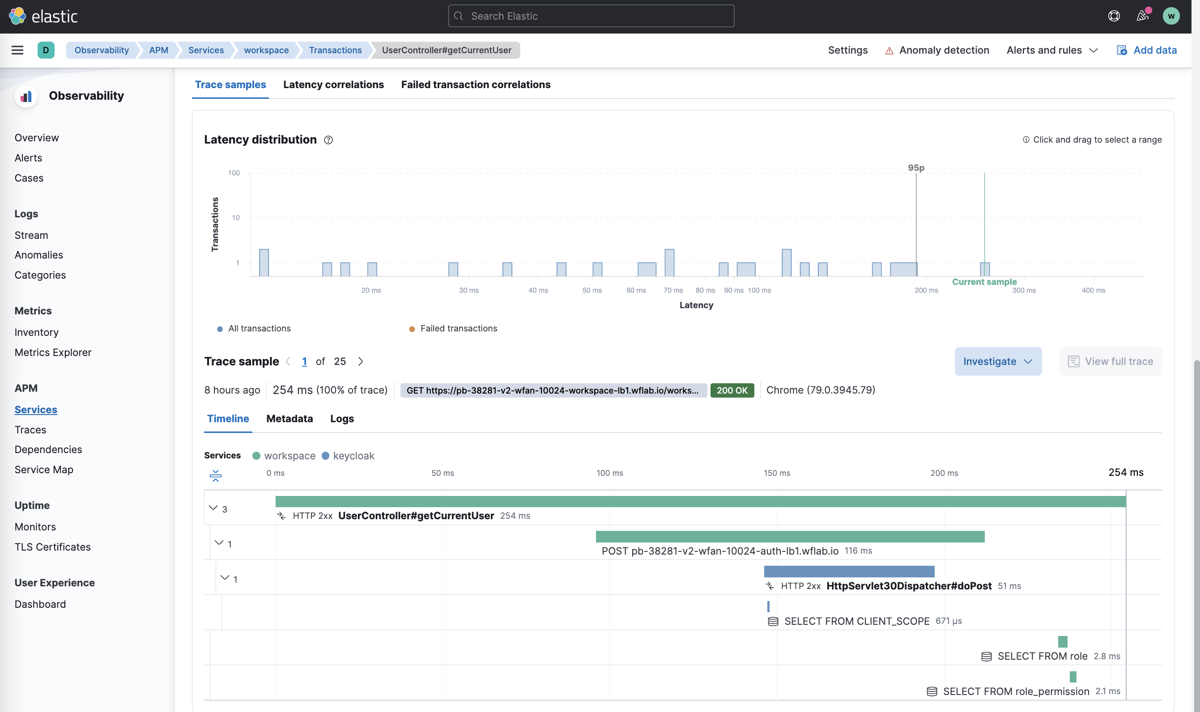Open the newsfeed celebration icon
The height and width of the screenshot is (712, 1200).
coord(1142,16)
